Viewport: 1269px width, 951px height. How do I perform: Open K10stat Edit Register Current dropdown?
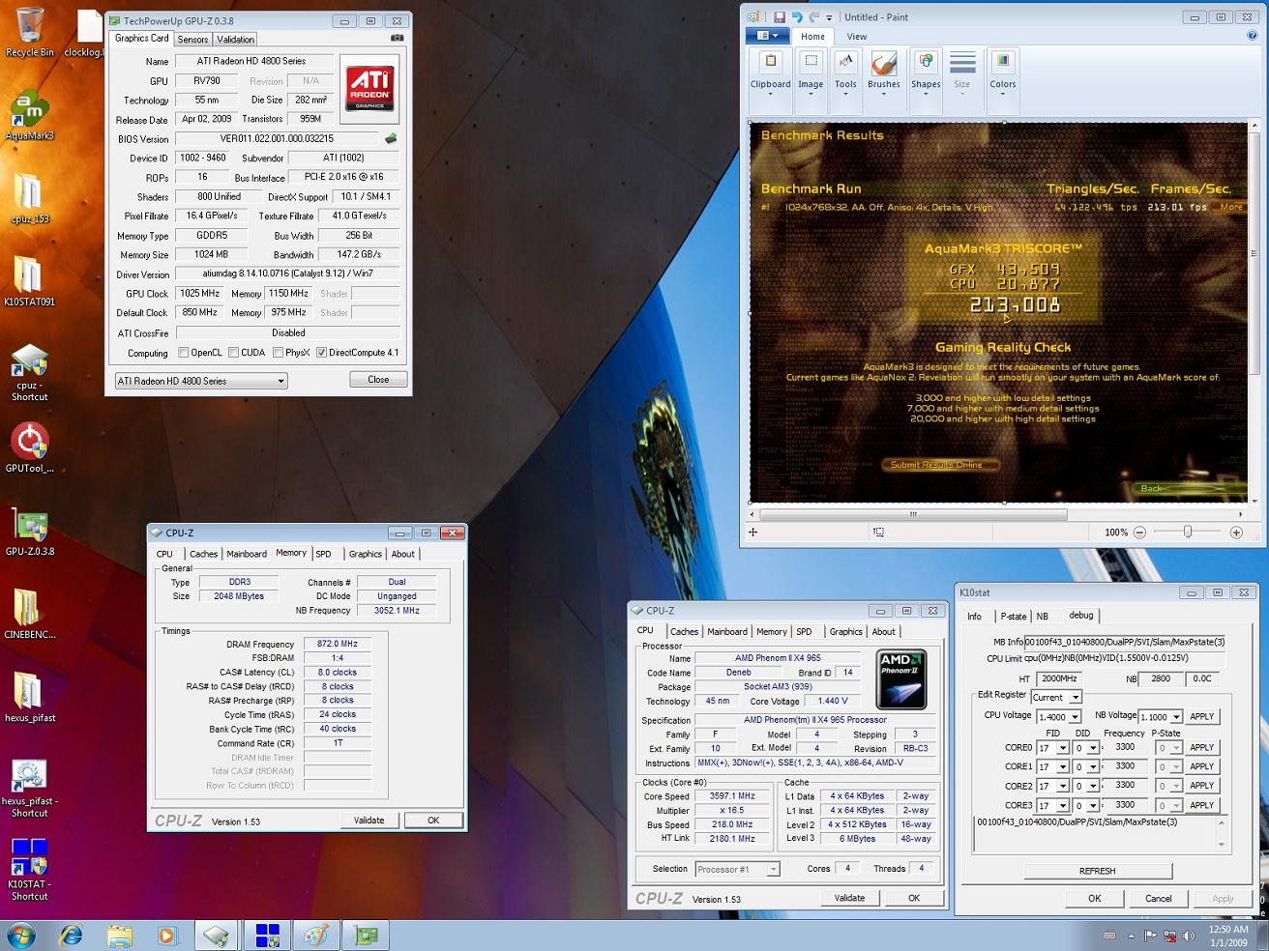pyautogui.click(x=1056, y=697)
